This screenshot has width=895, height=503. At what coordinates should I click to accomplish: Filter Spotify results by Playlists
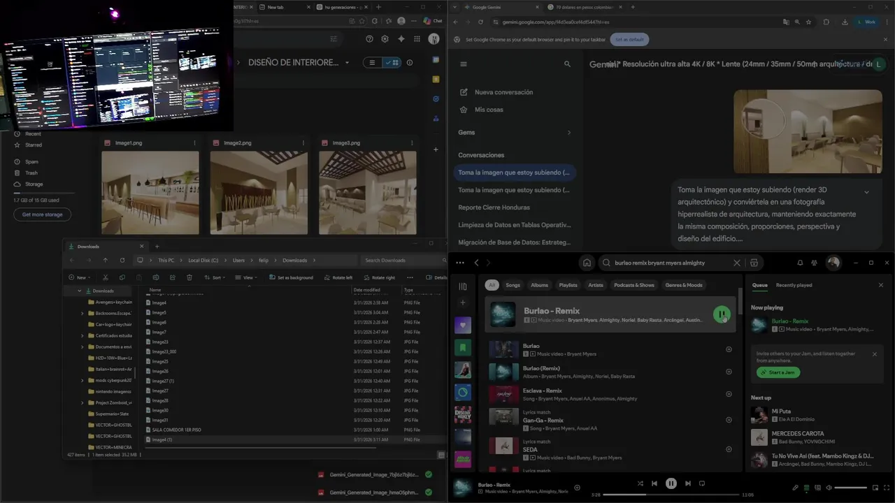click(568, 285)
